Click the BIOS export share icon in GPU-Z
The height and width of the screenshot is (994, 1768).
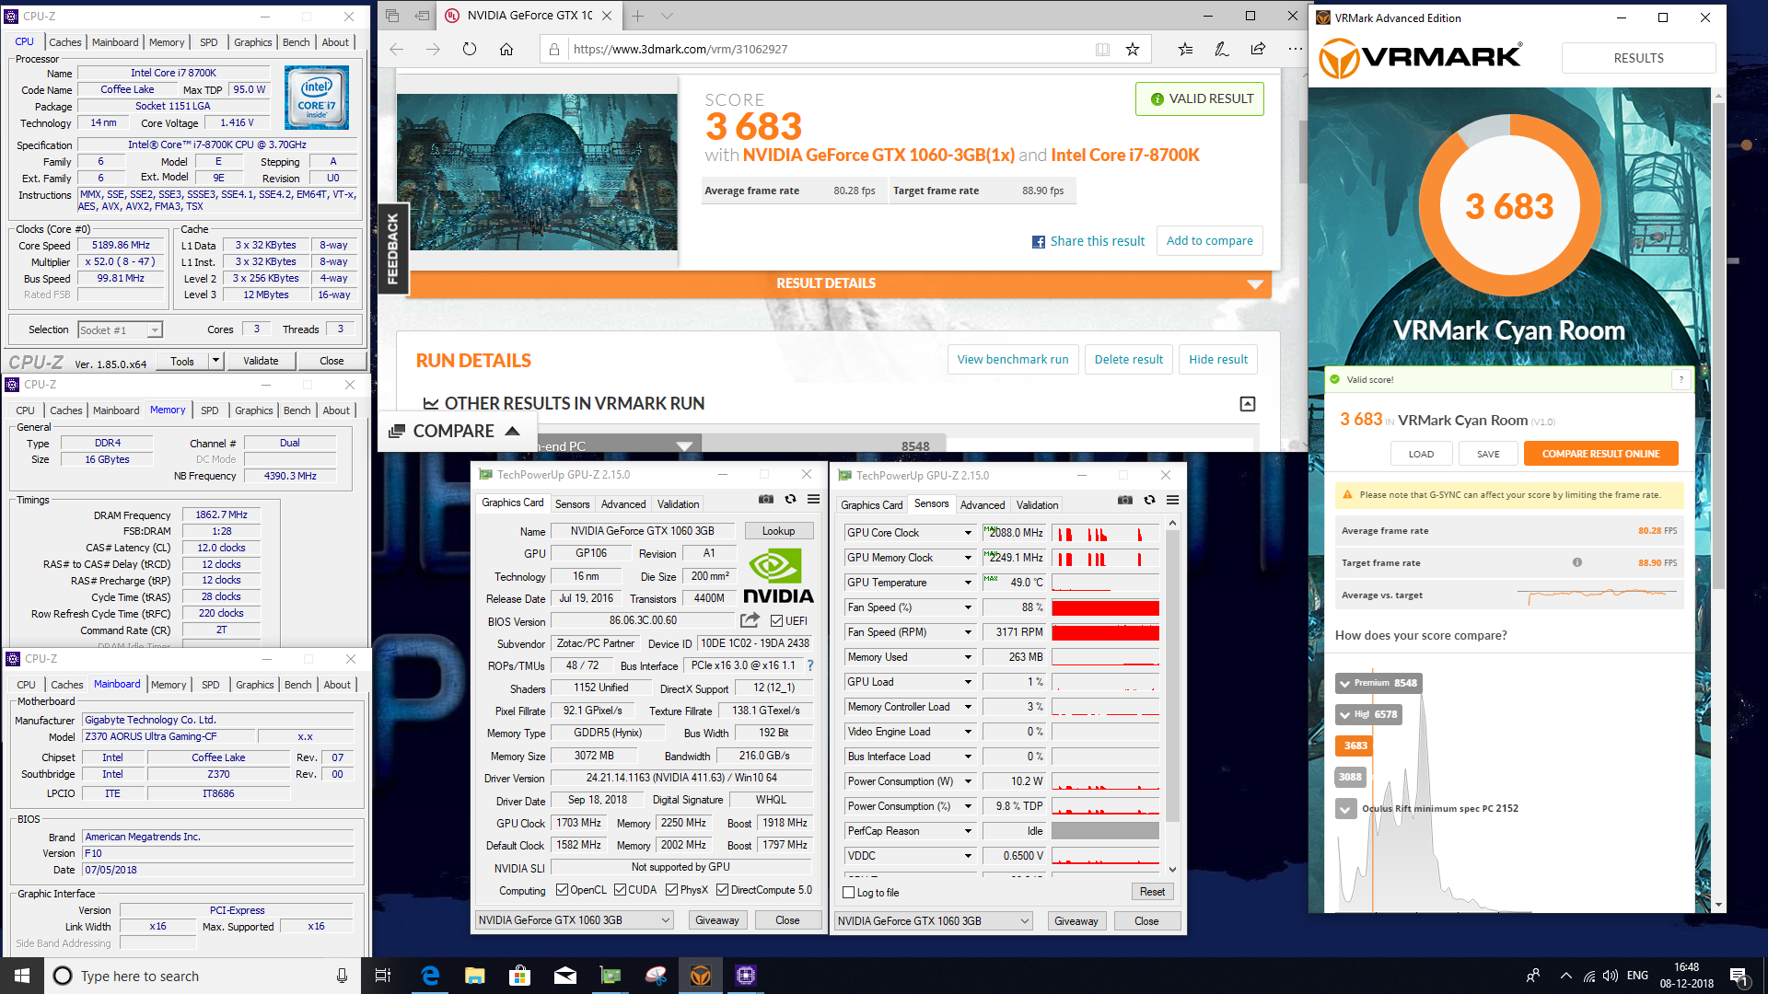tap(750, 620)
